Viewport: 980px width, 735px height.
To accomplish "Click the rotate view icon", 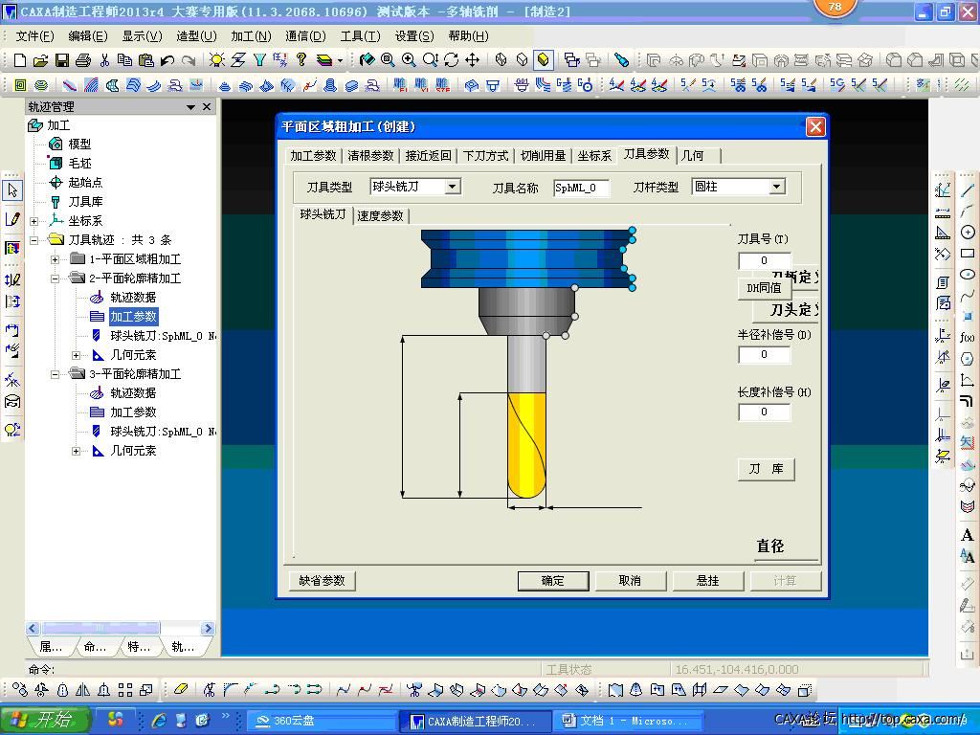I will (x=452, y=60).
